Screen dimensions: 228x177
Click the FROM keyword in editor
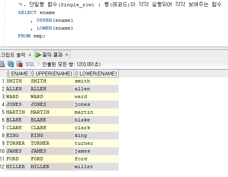tap(24, 36)
